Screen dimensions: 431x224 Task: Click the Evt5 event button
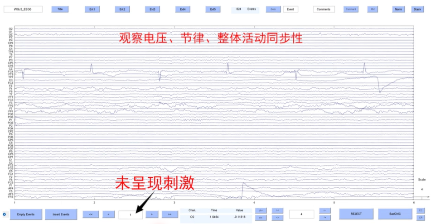tap(213, 9)
